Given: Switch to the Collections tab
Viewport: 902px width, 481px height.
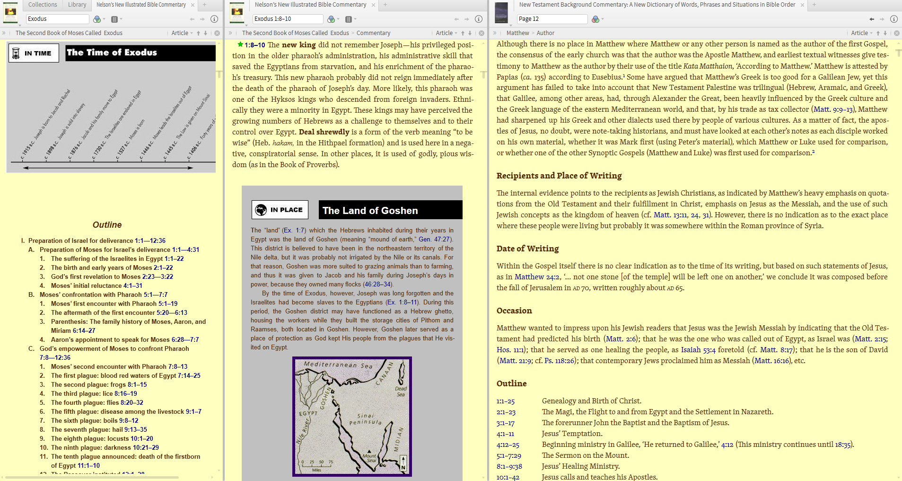Looking at the screenshot, I should tap(43, 5).
